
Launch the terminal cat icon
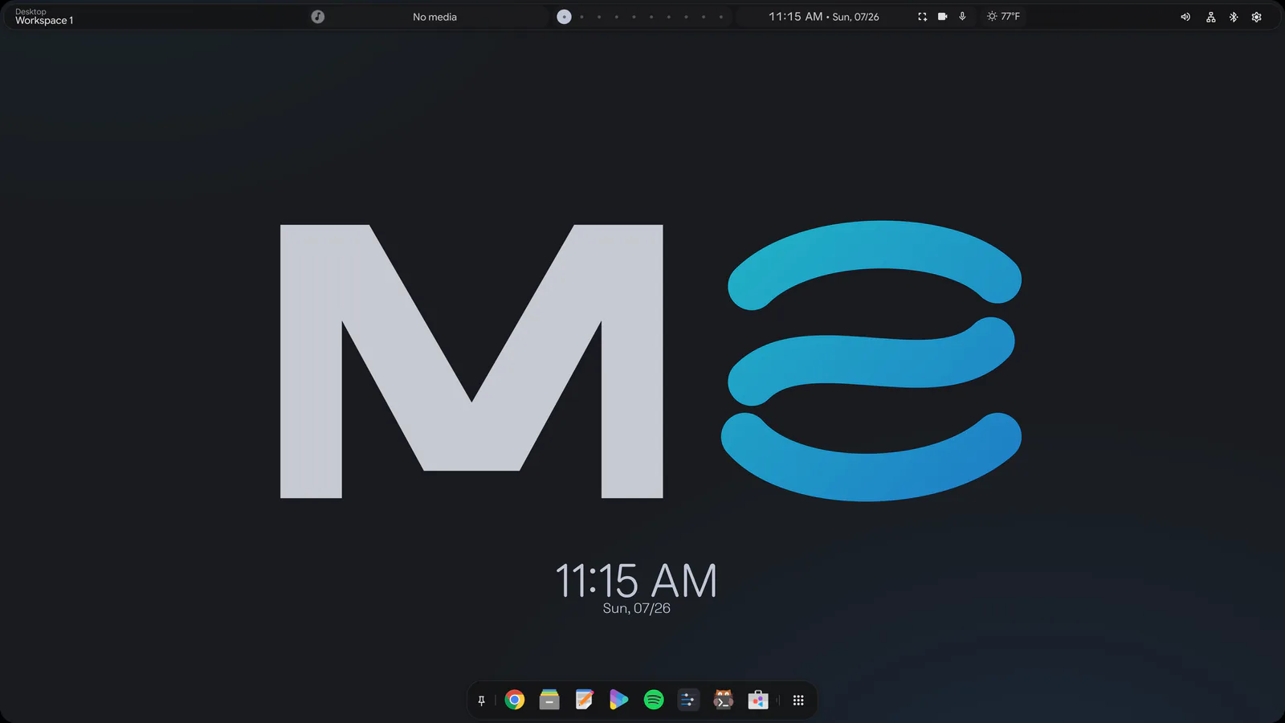724,700
